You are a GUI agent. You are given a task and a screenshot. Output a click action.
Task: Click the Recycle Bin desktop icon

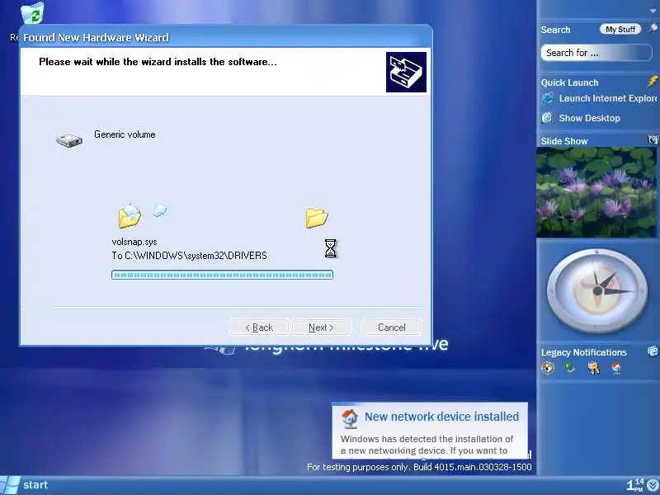click(x=32, y=12)
